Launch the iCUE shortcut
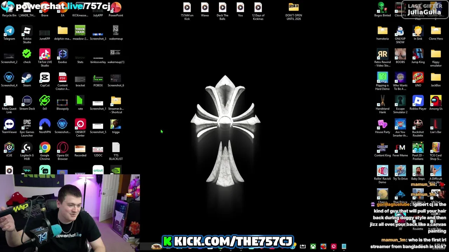Viewport: 449px width, 252px height. pyautogui.click(x=9, y=150)
